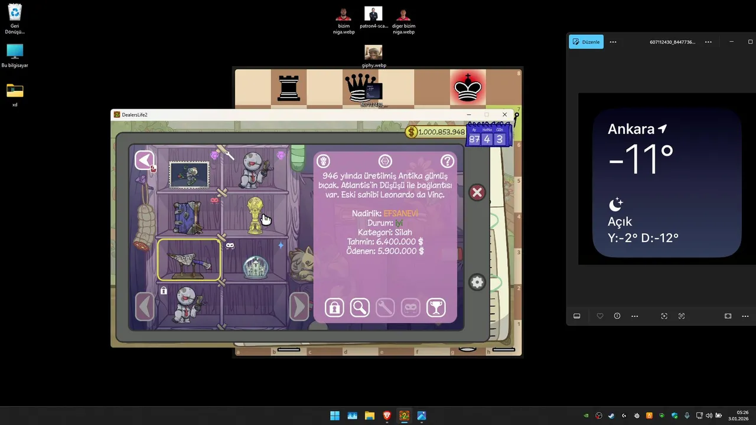
Task: Select the golden trophy item
Action: point(255,215)
